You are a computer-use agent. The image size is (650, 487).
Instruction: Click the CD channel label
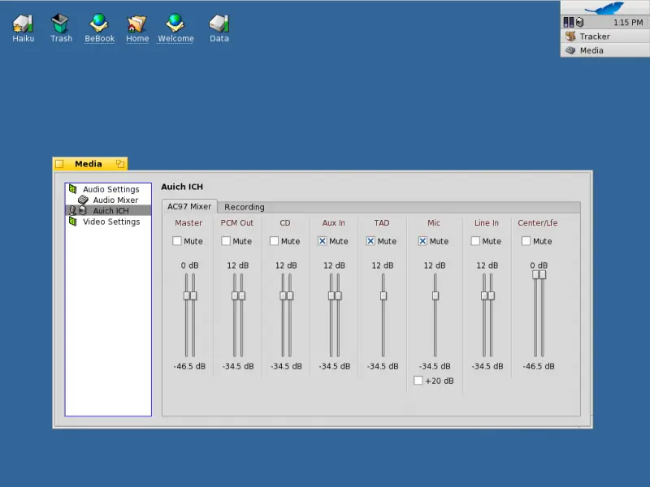coord(285,222)
